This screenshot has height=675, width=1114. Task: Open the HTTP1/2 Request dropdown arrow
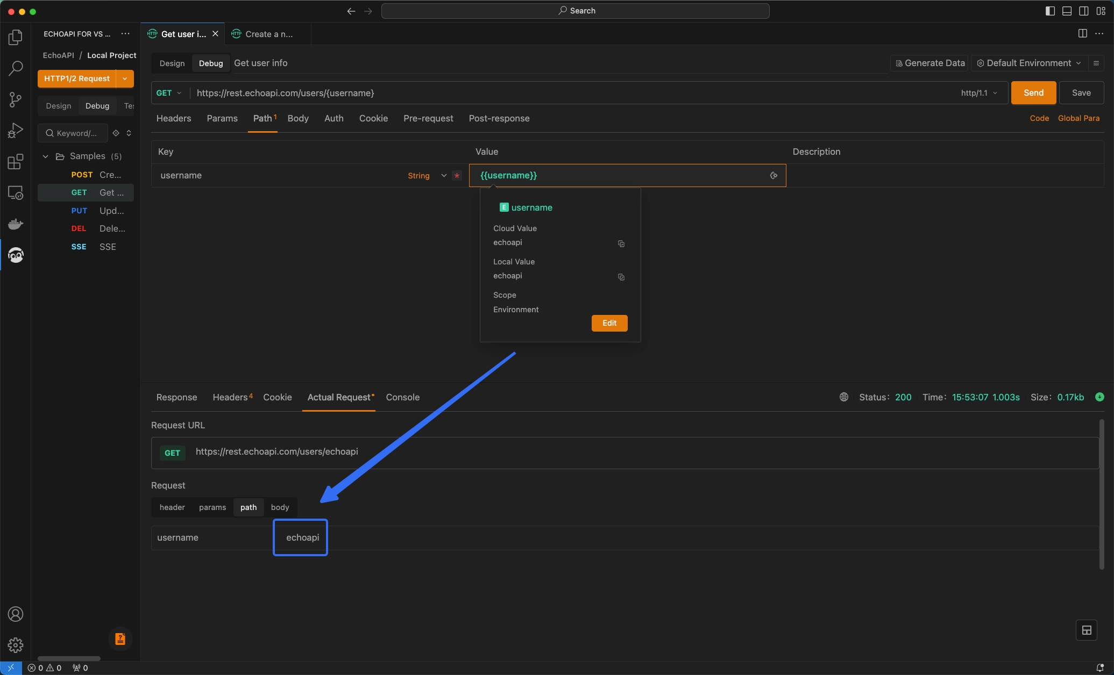[125, 78]
